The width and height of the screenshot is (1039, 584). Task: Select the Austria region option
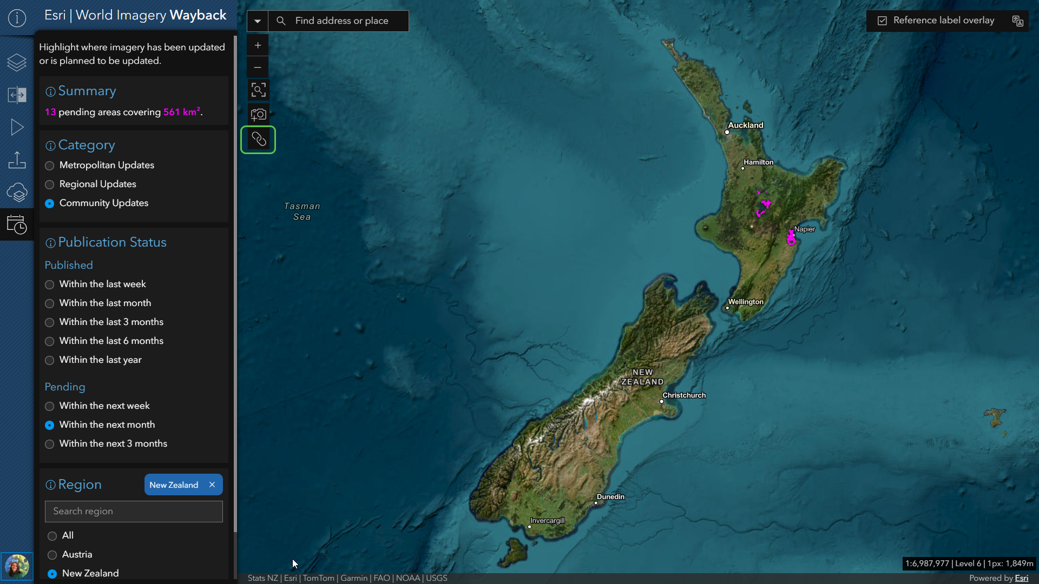pyautogui.click(x=70, y=555)
